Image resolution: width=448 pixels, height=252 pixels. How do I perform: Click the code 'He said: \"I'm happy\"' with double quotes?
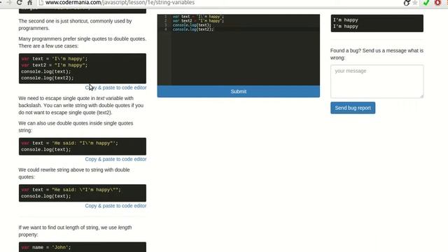(x=71, y=190)
